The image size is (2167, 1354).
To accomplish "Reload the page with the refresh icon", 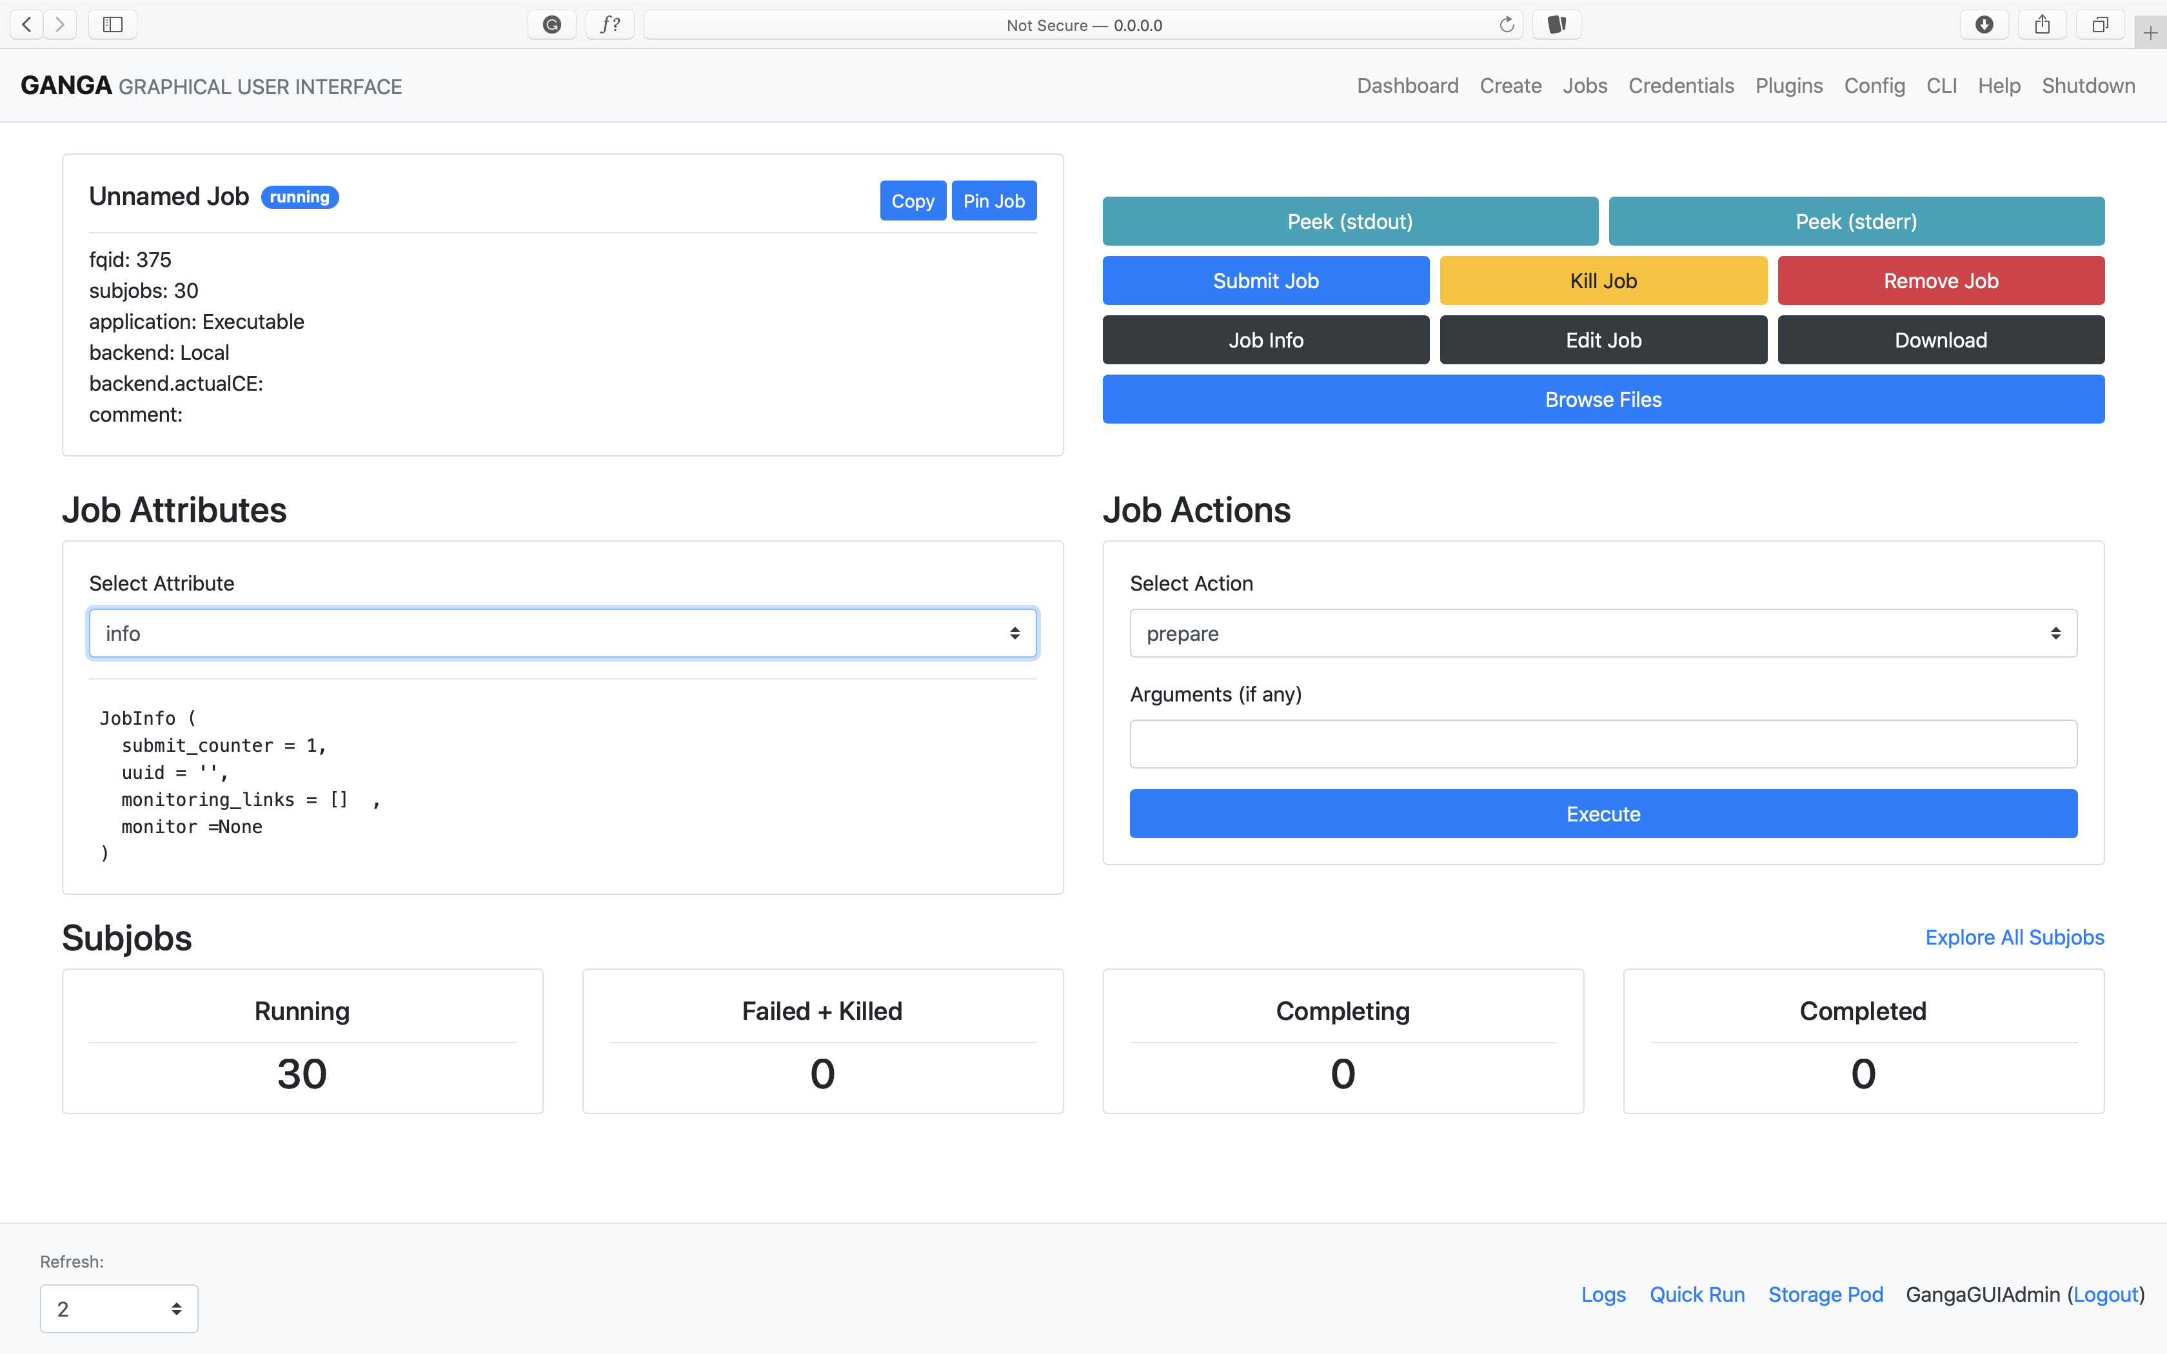I will click(1507, 25).
